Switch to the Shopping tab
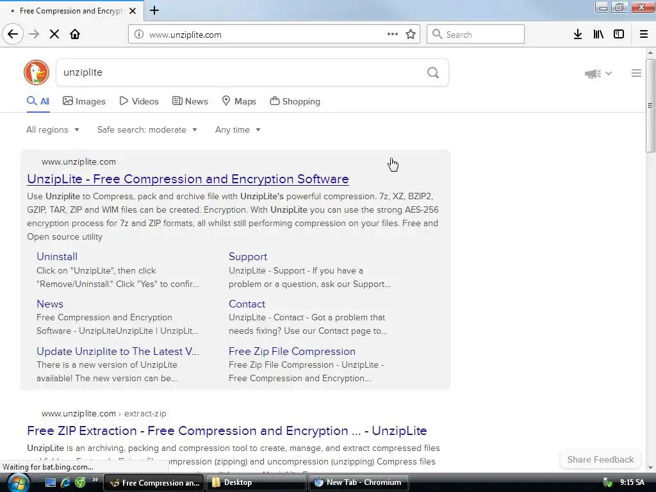Image resolution: width=656 pixels, height=492 pixels. [x=295, y=101]
